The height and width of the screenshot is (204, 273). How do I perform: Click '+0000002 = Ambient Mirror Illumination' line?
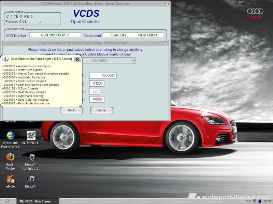click(x=27, y=66)
